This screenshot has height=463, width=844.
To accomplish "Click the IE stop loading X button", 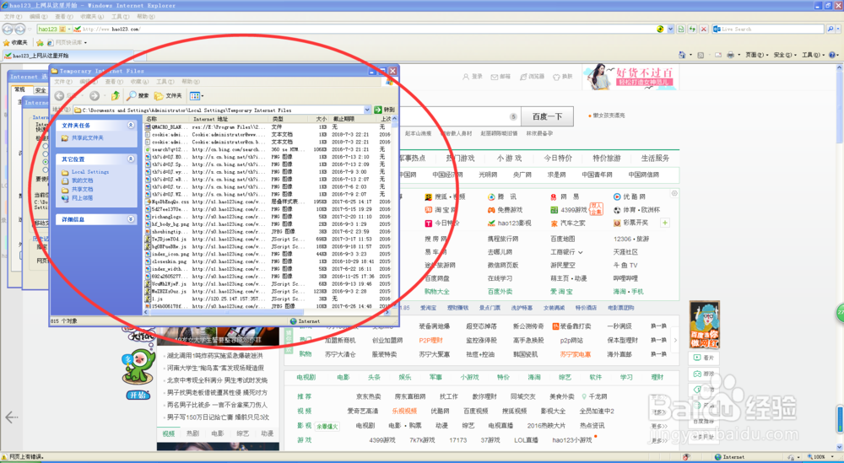I will [x=704, y=29].
